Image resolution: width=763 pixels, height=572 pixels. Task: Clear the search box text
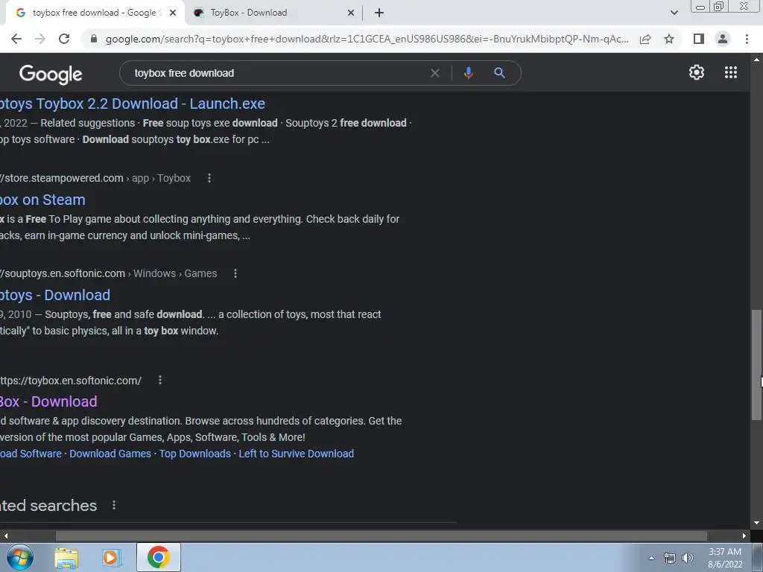click(x=435, y=73)
